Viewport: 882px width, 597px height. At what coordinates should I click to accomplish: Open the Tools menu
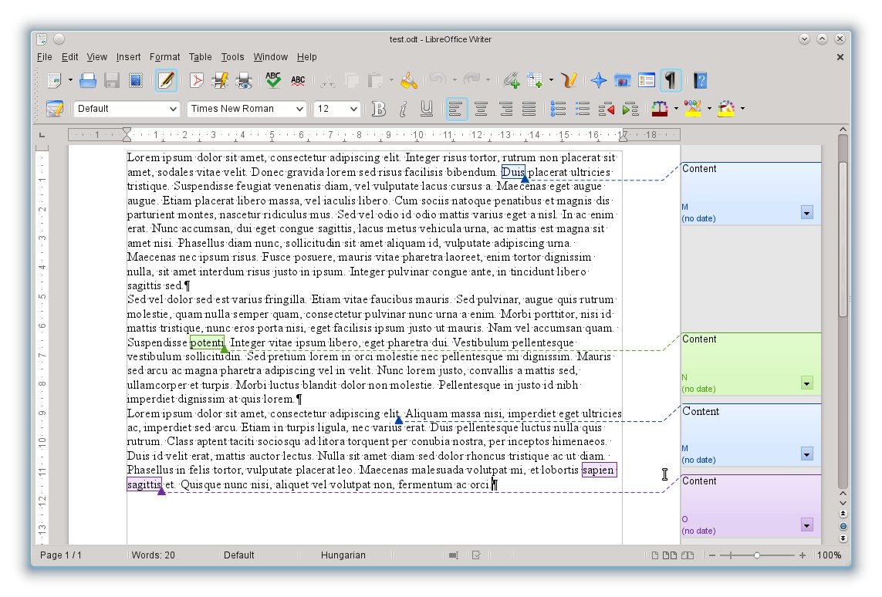click(x=232, y=57)
